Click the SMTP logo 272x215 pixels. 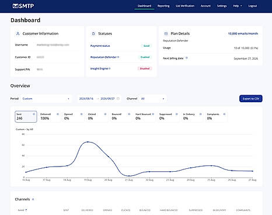point(23,6)
